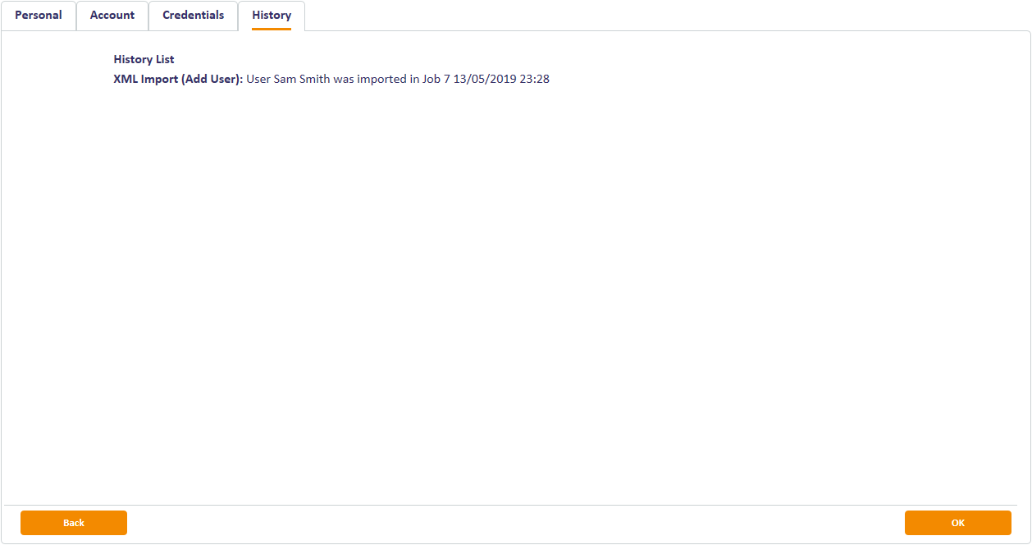The image size is (1032, 545).
Task: Open the Account tab
Action: (x=112, y=16)
